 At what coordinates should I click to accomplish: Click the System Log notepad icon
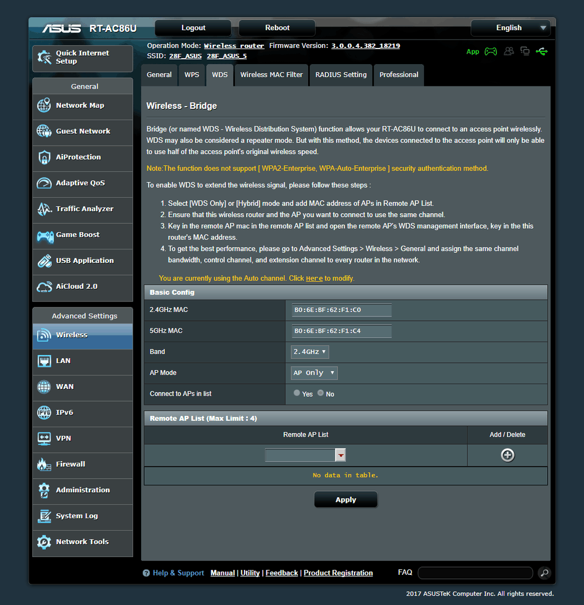pyautogui.click(x=44, y=516)
